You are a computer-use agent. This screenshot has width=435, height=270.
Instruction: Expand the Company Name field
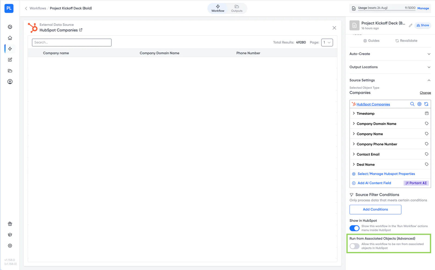click(354, 134)
